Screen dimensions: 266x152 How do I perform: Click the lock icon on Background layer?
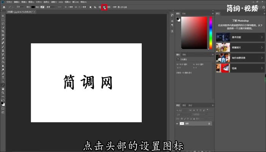point(209,123)
